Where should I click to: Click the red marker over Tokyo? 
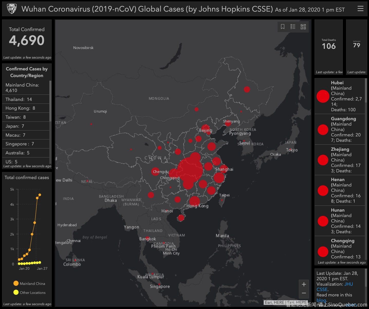[290, 149]
